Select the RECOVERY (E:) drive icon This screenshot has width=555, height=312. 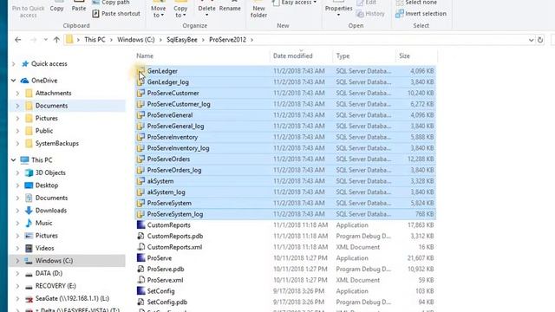[x=29, y=287]
